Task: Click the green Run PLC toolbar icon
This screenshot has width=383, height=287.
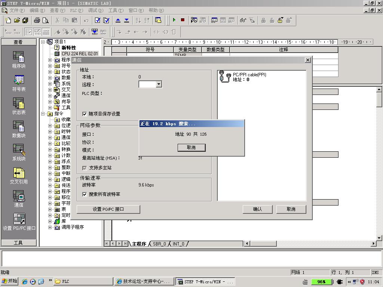Action: click(x=174, y=20)
